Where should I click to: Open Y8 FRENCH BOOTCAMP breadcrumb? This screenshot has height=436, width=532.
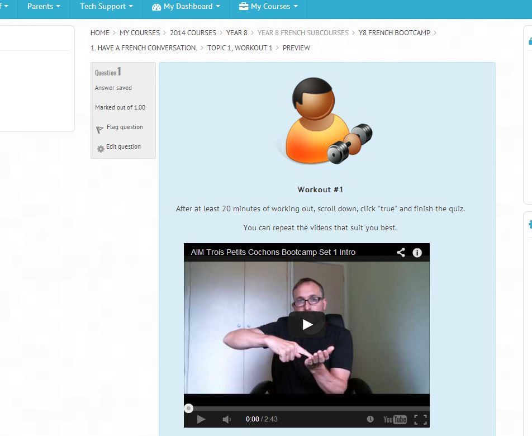click(x=395, y=33)
